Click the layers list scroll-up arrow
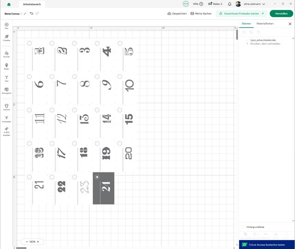The height and width of the screenshot is (249, 295). coord(293,38)
